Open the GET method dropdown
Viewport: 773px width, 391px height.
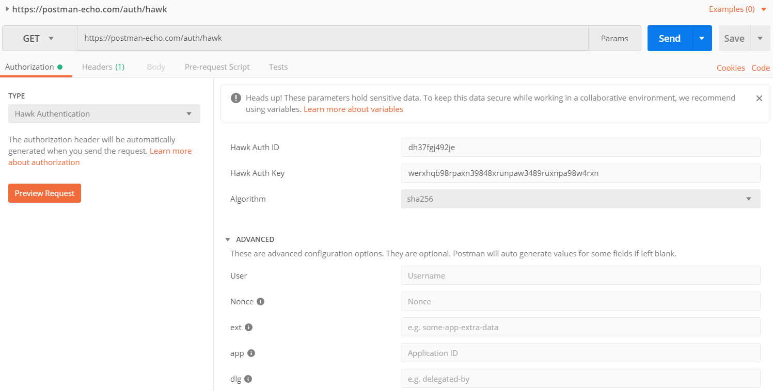point(39,38)
